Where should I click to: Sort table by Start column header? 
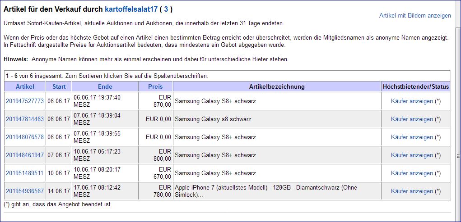click(59, 86)
